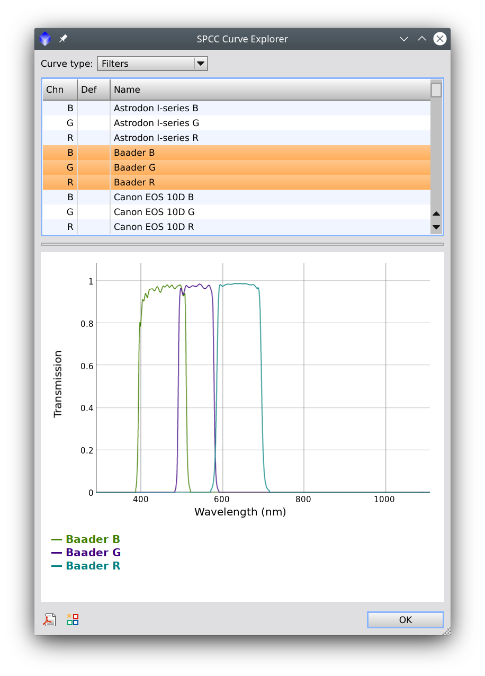Select the Canon EOS 10D R row
Image resolution: width=485 pixels, height=676 pixels.
[x=236, y=227]
